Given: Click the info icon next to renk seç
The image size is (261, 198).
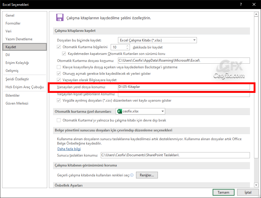Looking at the screenshot, I should (x=132, y=175).
